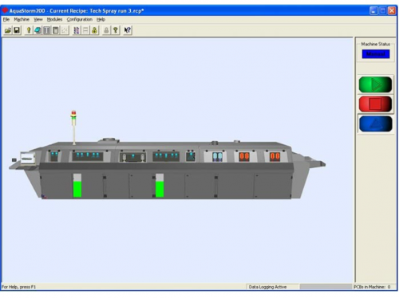
Task: Click the red stop button
Action: [375, 104]
